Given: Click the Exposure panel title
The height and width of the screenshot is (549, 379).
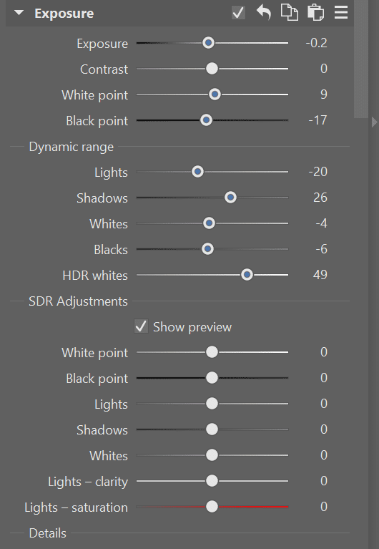Looking at the screenshot, I should tap(64, 14).
